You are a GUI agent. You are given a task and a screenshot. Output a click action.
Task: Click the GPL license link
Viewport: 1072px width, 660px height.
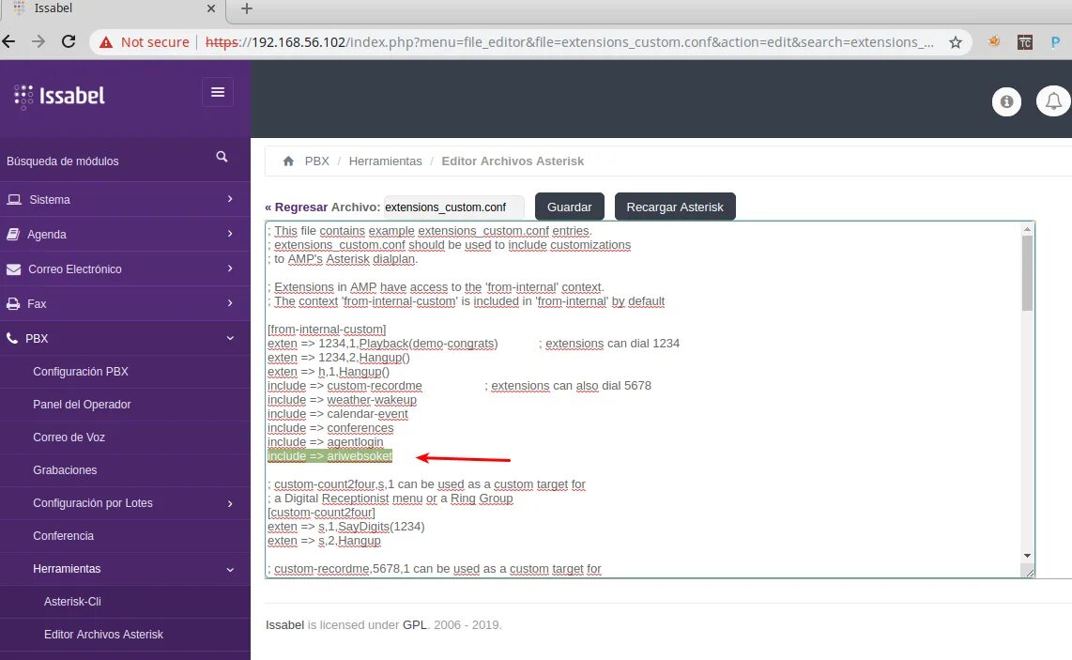pyautogui.click(x=414, y=625)
